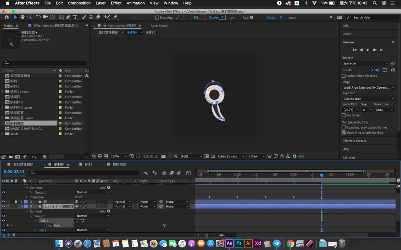Viewport: 401px width, 250px height.
Task: Open the Composition menu
Action: [79, 3]
